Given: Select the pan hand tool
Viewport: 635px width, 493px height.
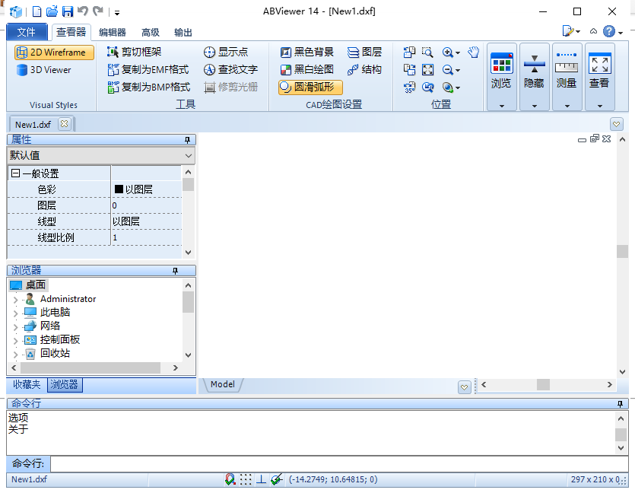Looking at the screenshot, I should (x=474, y=52).
